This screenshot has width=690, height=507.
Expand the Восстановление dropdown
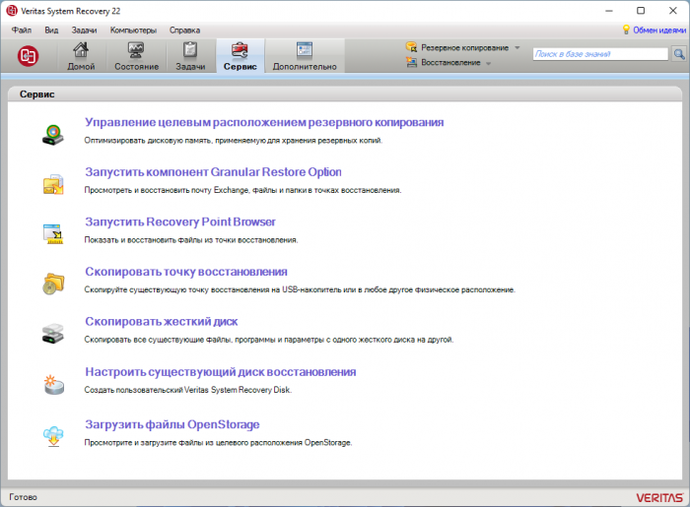(x=488, y=63)
